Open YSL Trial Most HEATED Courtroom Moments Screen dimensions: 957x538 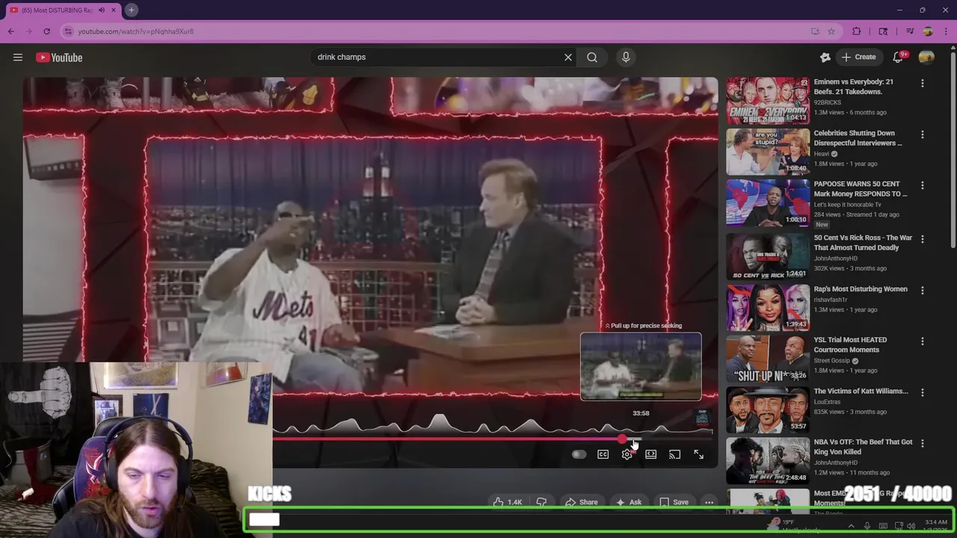[768, 358]
